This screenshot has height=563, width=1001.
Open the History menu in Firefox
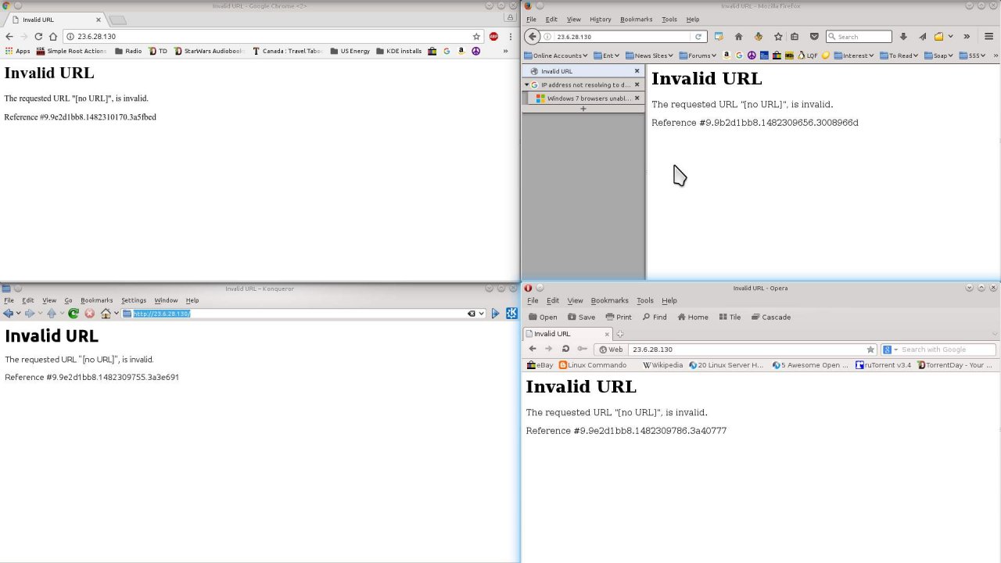(600, 20)
